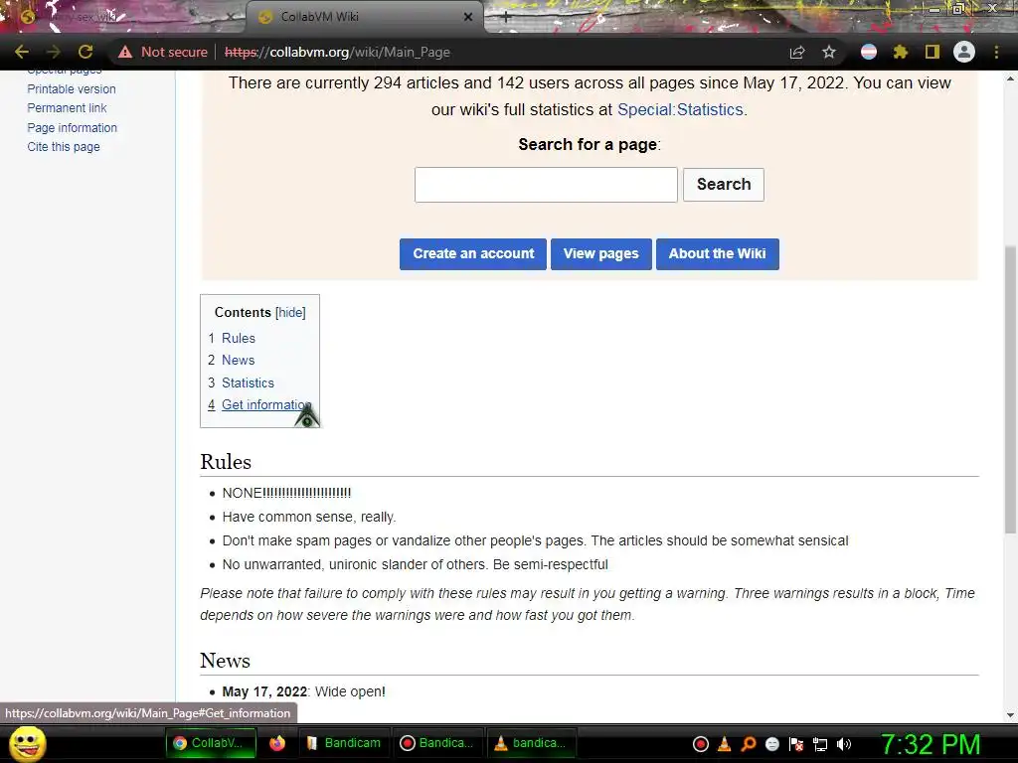
Task: Bookmark this page with the star
Action: coord(829,52)
